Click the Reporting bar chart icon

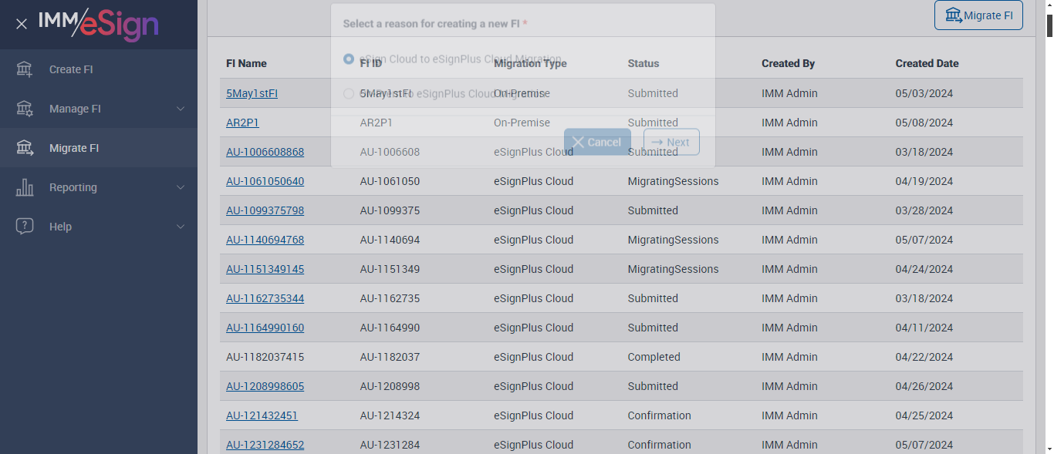[x=25, y=187]
